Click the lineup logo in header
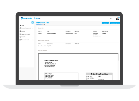 [x=37, y=18]
